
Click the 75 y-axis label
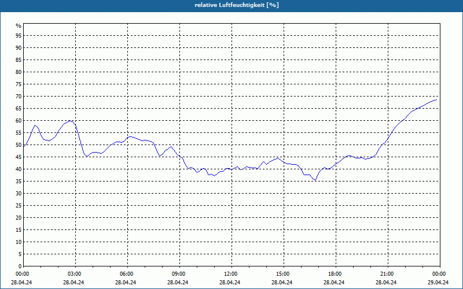coord(19,84)
